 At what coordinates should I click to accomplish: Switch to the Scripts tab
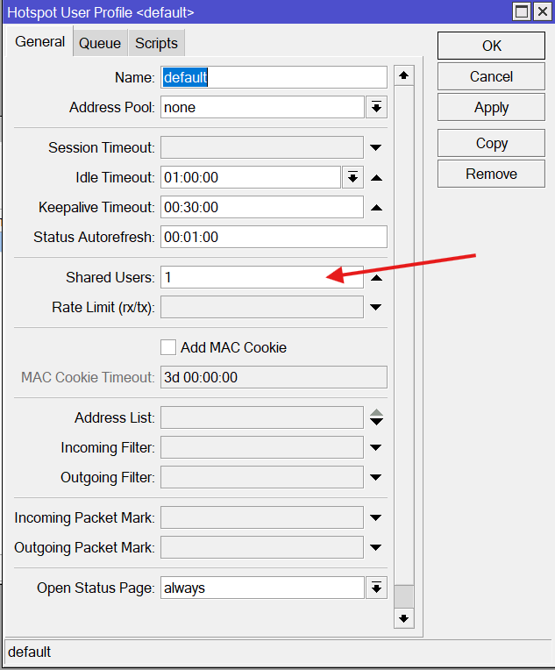[x=156, y=43]
